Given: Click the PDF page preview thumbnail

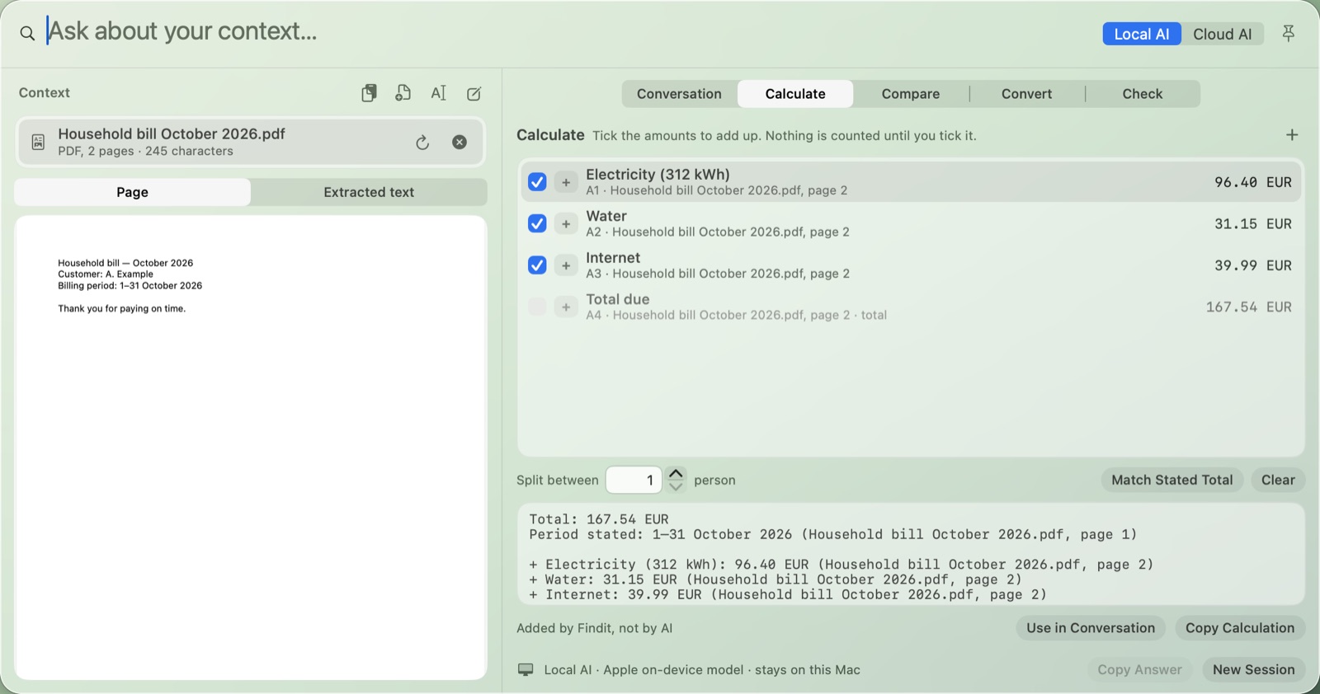Looking at the screenshot, I should pyautogui.click(x=251, y=448).
